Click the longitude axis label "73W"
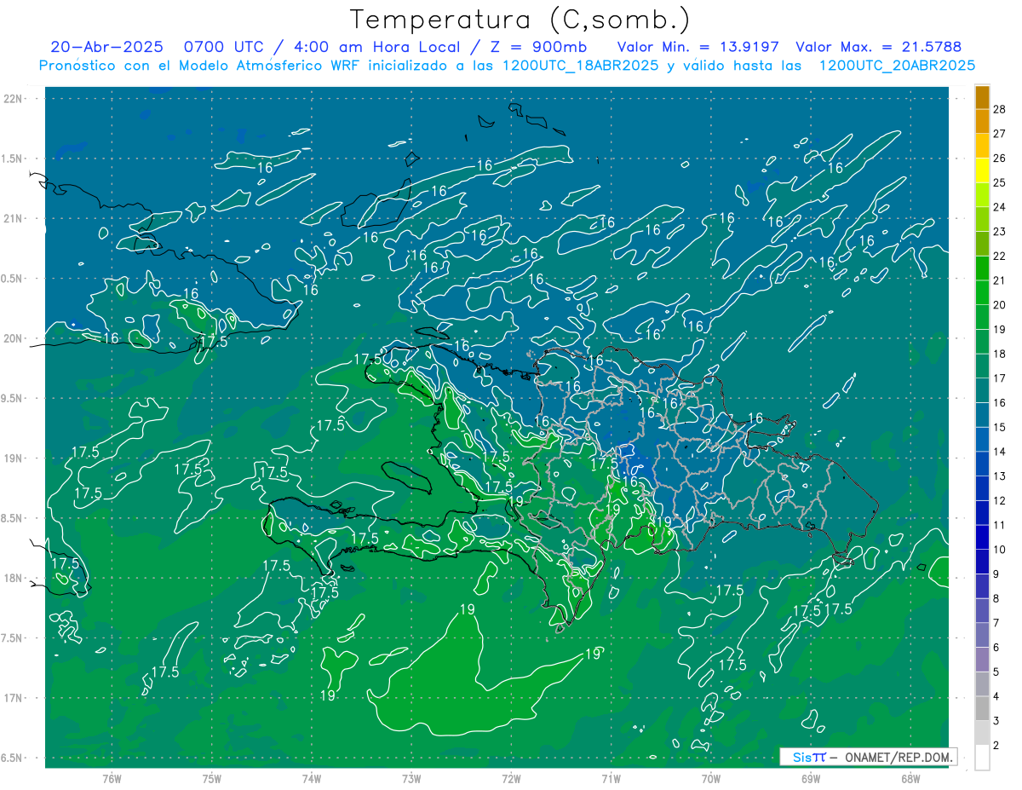 tap(411, 779)
